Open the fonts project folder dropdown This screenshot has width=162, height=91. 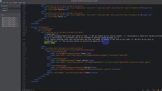[3, 15]
